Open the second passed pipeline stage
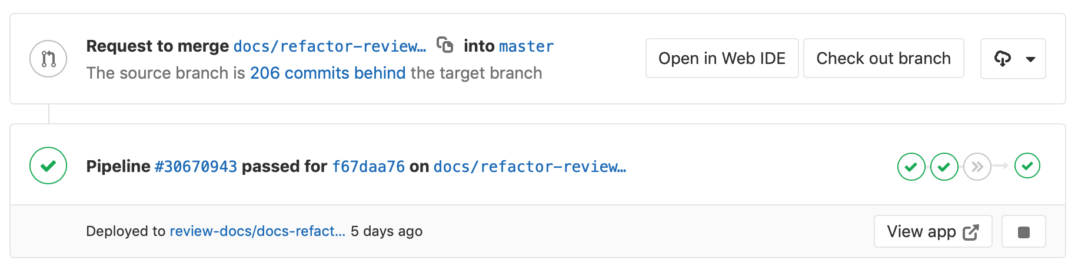Screen dimensions: 1078x270 click(x=944, y=167)
